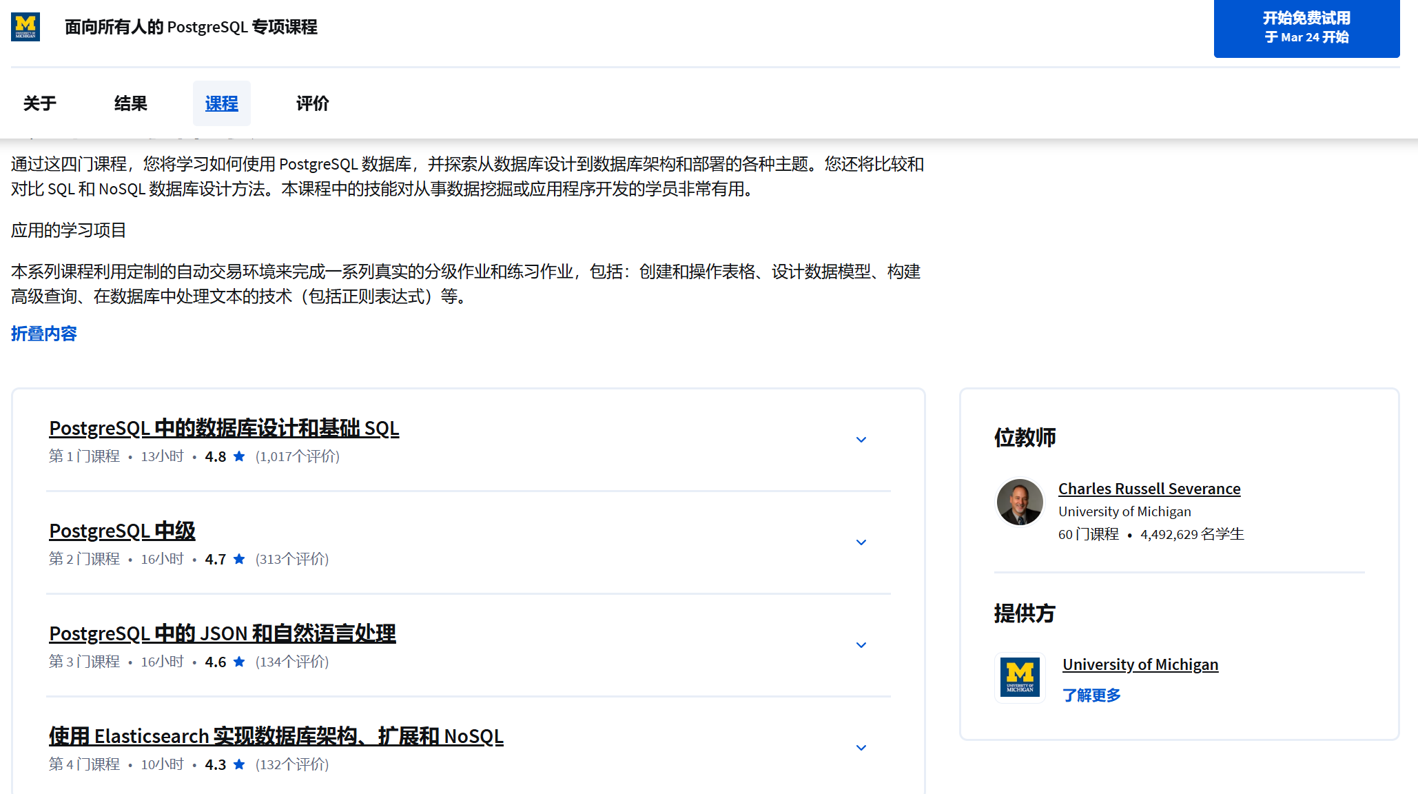
Task: Click 了解更多 under University of Michigan
Action: tap(1091, 695)
